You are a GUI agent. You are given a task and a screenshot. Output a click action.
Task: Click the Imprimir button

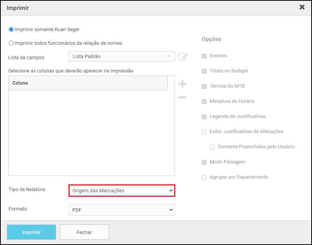coord(31,232)
